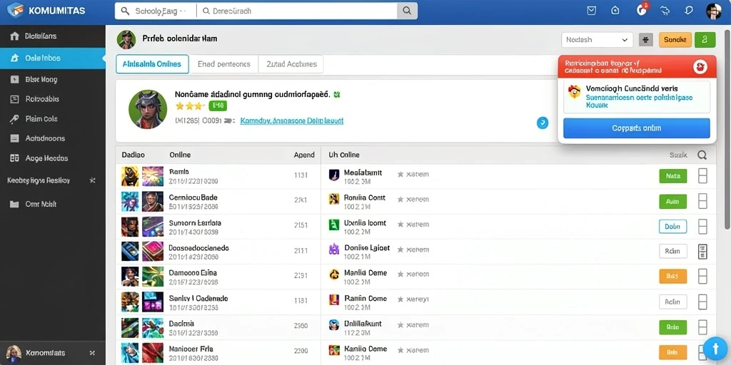Click the green button in Mealafamit row
Viewport: 731px width, 365px height.
click(x=672, y=176)
